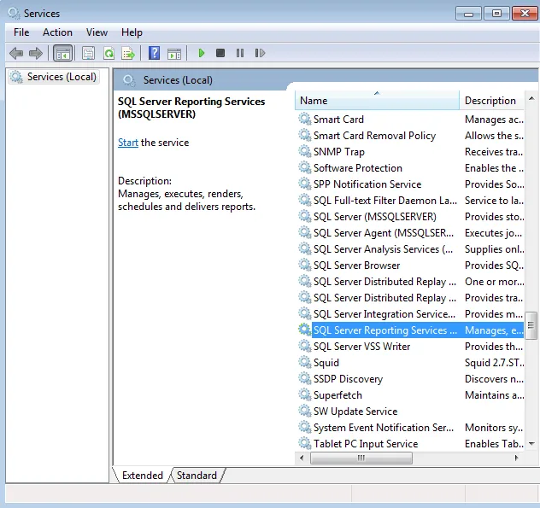
Task: Select SQL Server Distributed Replay 'One or mor...' row
Action: tap(410, 282)
